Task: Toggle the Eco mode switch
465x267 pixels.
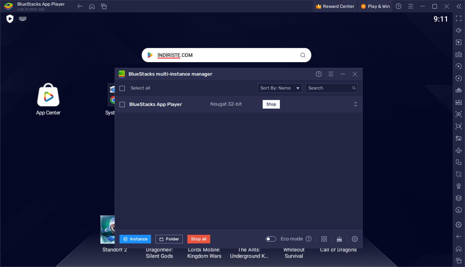Action: [271, 239]
